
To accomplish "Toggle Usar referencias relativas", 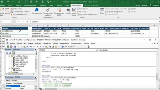I will pos(20,12).
